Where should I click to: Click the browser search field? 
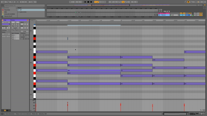point(25,5)
